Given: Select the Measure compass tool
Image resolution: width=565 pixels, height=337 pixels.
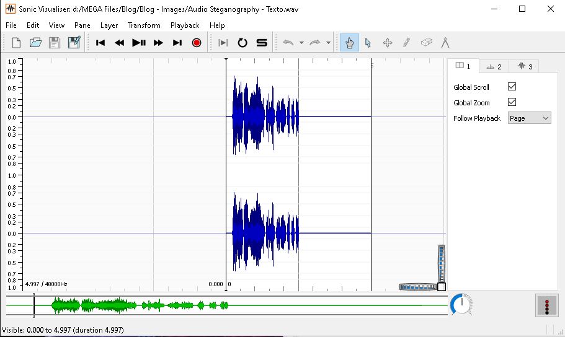Looking at the screenshot, I should (x=445, y=43).
